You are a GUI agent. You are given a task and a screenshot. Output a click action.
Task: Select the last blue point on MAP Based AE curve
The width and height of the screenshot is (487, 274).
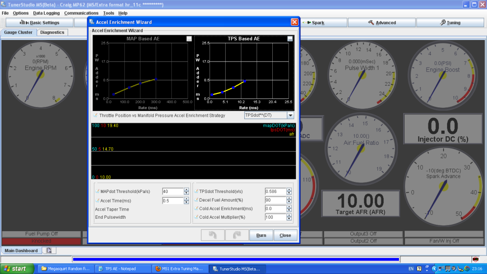156,79
